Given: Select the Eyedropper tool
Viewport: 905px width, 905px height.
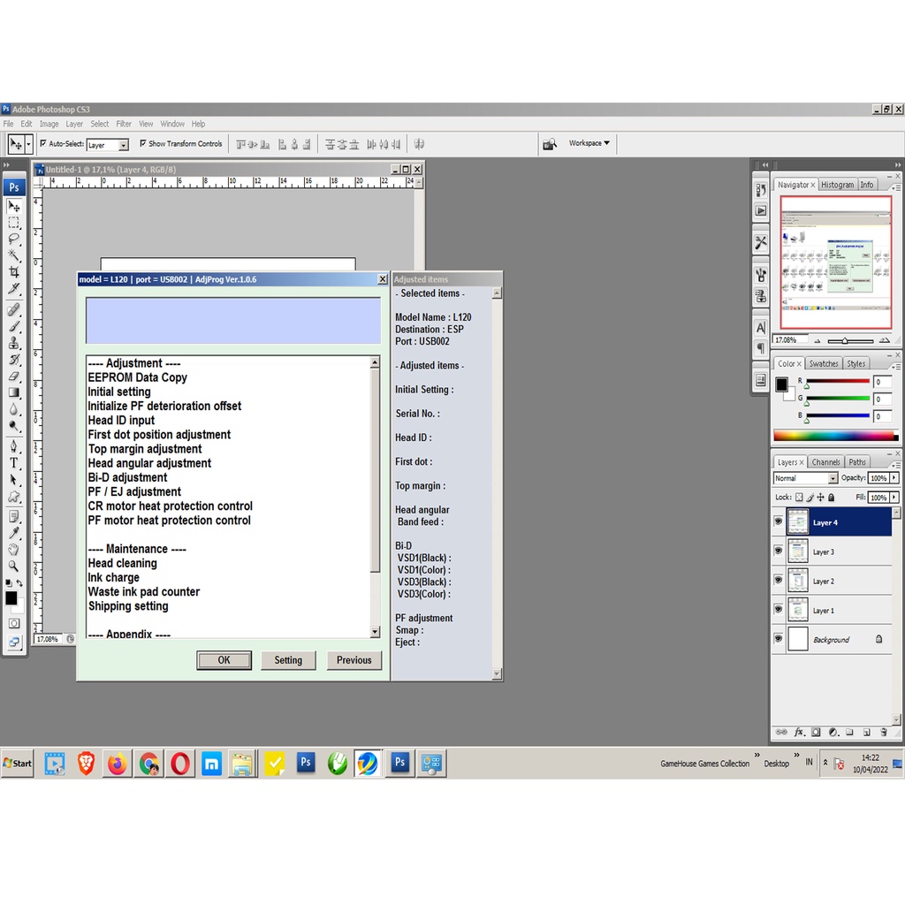Looking at the screenshot, I should pyautogui.click(x=14, y=533).
